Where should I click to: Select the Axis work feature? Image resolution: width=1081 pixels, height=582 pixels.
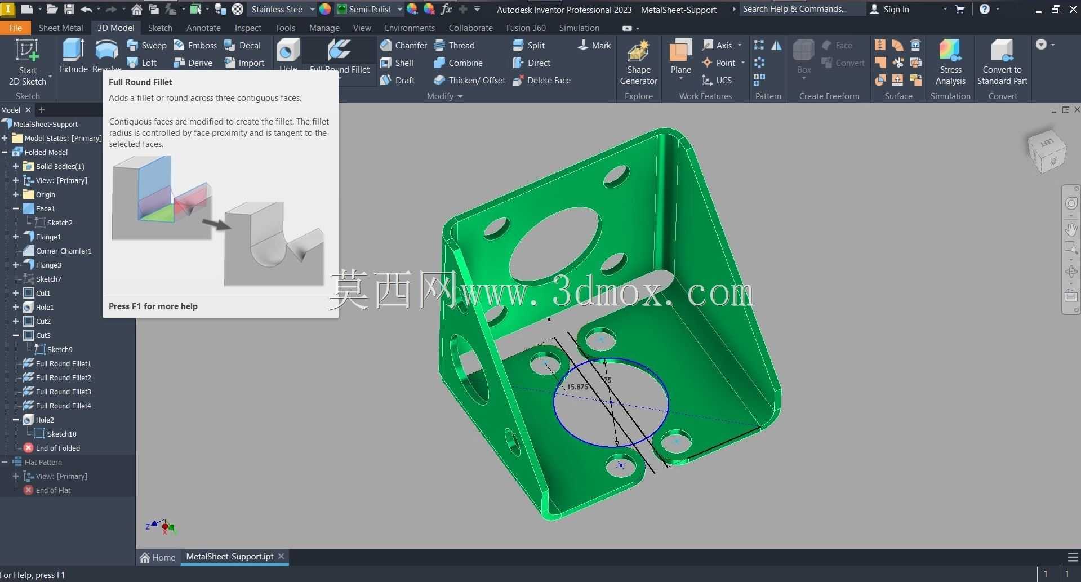click(717, 46)
